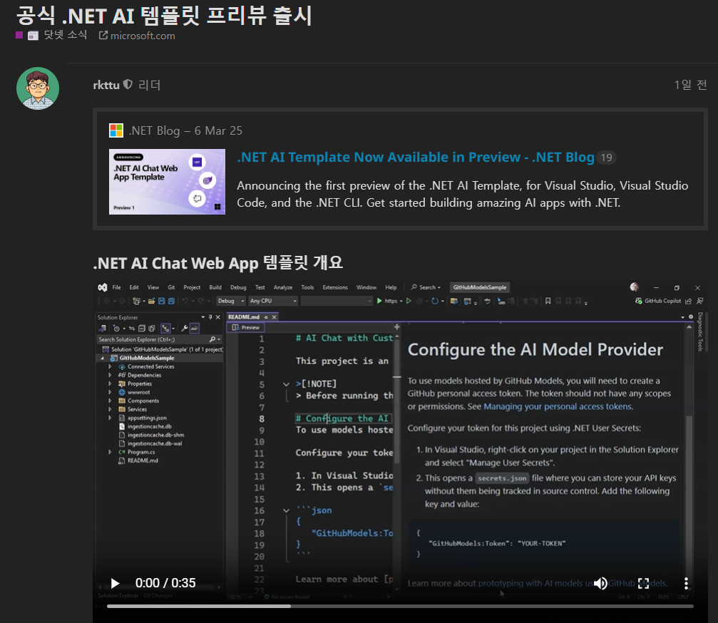This screenshot has width=718, height=623.
Task: Click the Send Feedback icon
Action: [x=699, y=302]
